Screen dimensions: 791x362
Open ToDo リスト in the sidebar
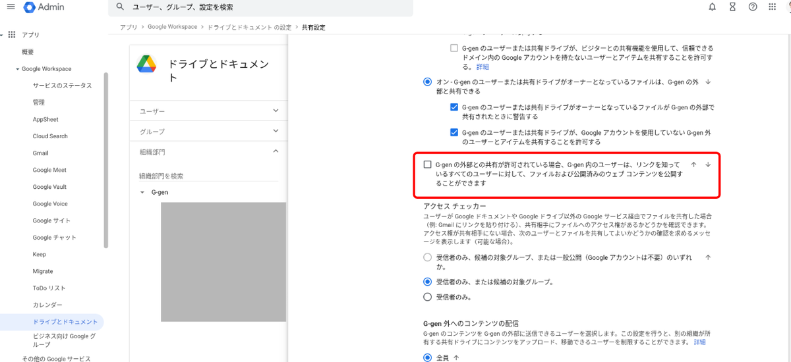click(x=49, y=288)
